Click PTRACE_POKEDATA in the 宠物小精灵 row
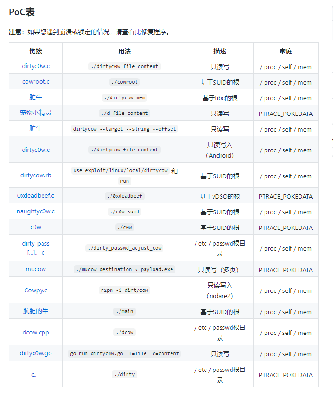 pyautogui.click(x=286, y=114)
